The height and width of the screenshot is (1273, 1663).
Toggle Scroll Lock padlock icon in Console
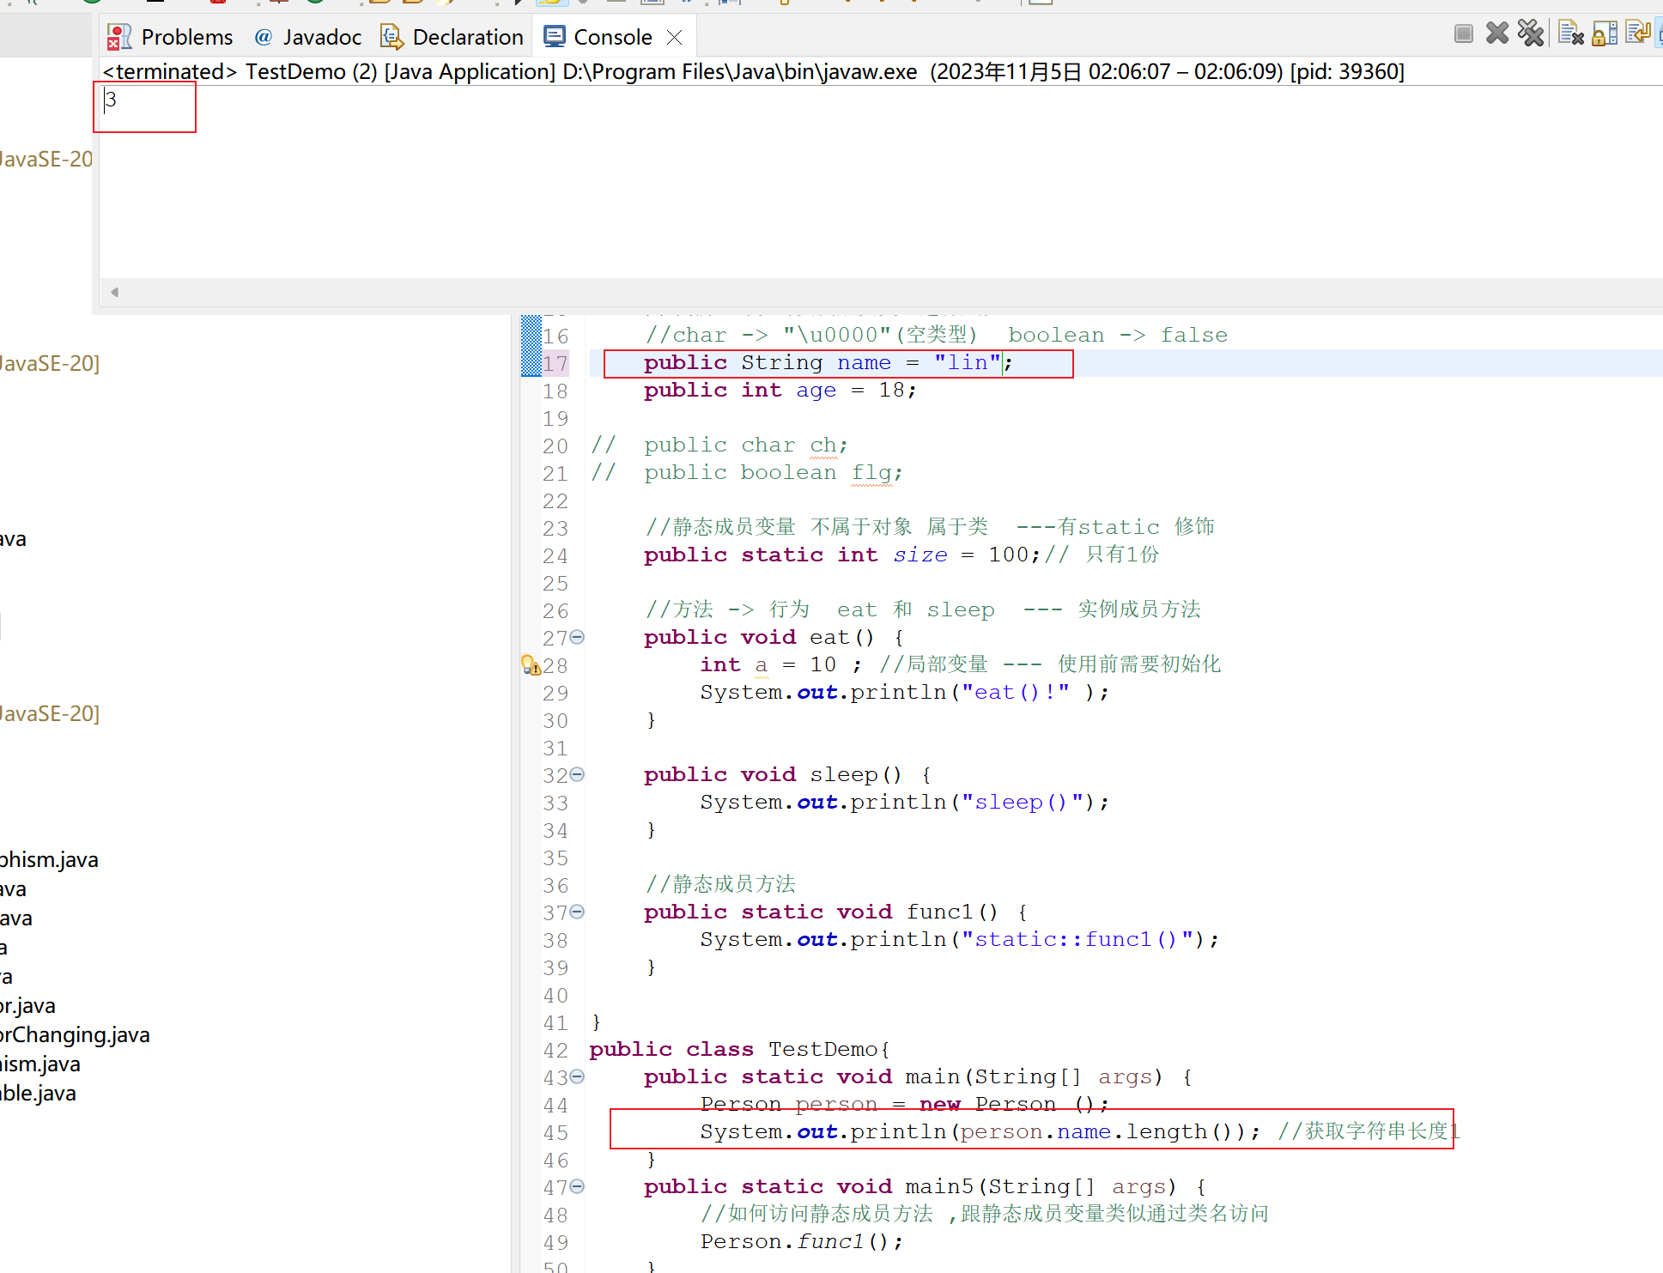click(x=1604, y=33)
